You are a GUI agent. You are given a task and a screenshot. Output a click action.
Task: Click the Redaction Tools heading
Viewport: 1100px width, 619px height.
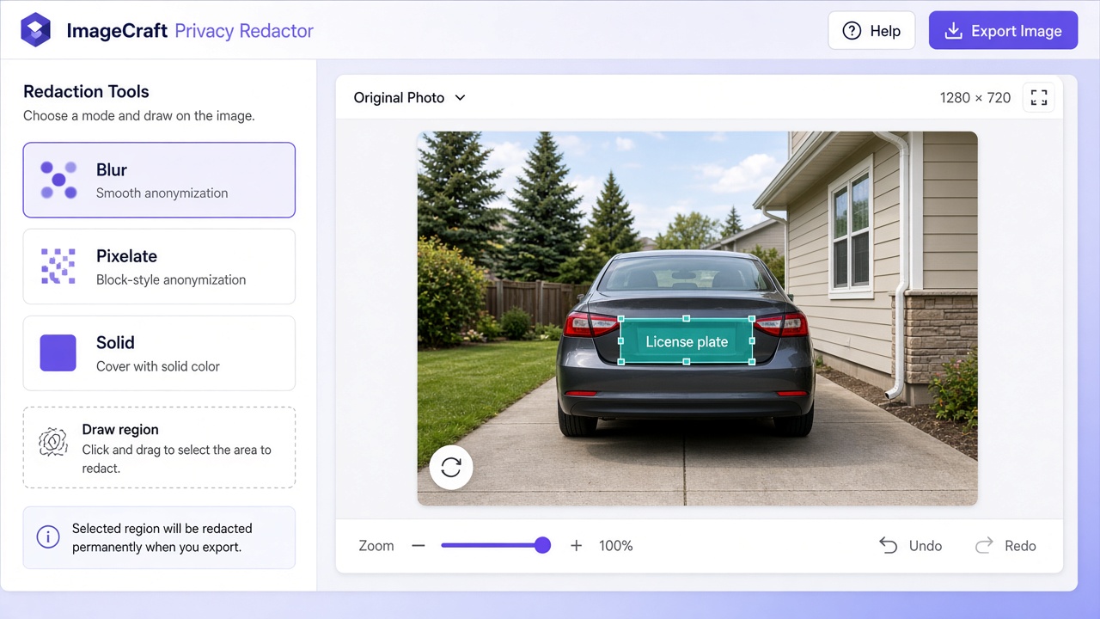pos(86,91)
